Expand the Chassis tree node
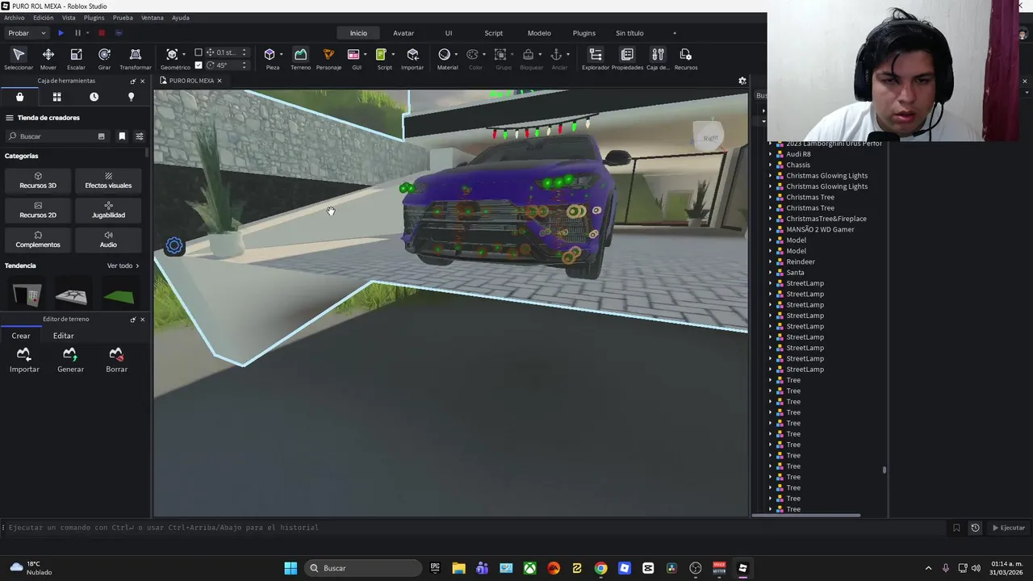This screenshot has width=1033, height=581. [x=770, y=165]
